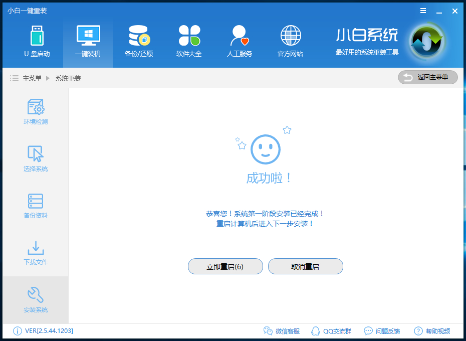Click 立即重启 to restart now
Viewport: 466px width, 341px height.
pyautogui.click(x=225, y=266)
